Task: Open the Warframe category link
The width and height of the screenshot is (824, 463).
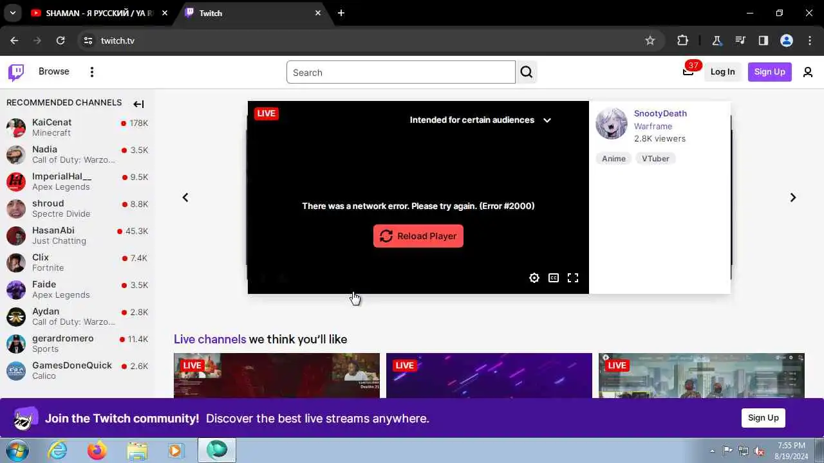Action: click(653, 127)
